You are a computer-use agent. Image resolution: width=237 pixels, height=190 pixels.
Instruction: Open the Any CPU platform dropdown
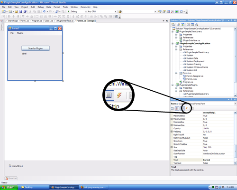(x=116, y=11)
